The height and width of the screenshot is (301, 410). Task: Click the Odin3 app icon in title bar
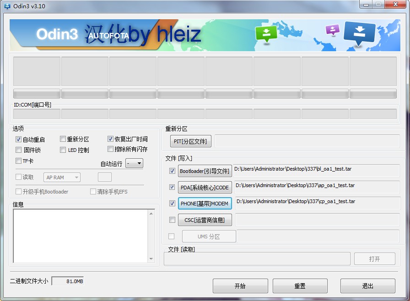pos(7,6)
